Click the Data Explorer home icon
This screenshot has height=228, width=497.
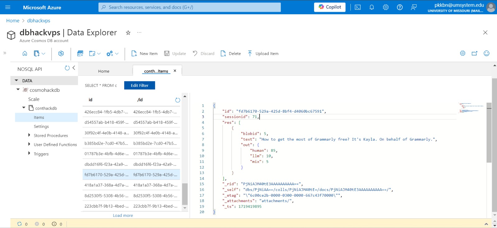pyautogui.click(x=25, y=53)
